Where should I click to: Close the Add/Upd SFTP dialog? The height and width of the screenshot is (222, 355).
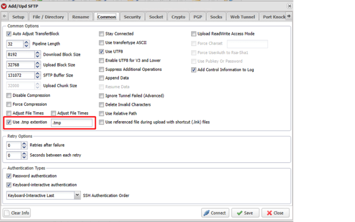coord(289,6)
